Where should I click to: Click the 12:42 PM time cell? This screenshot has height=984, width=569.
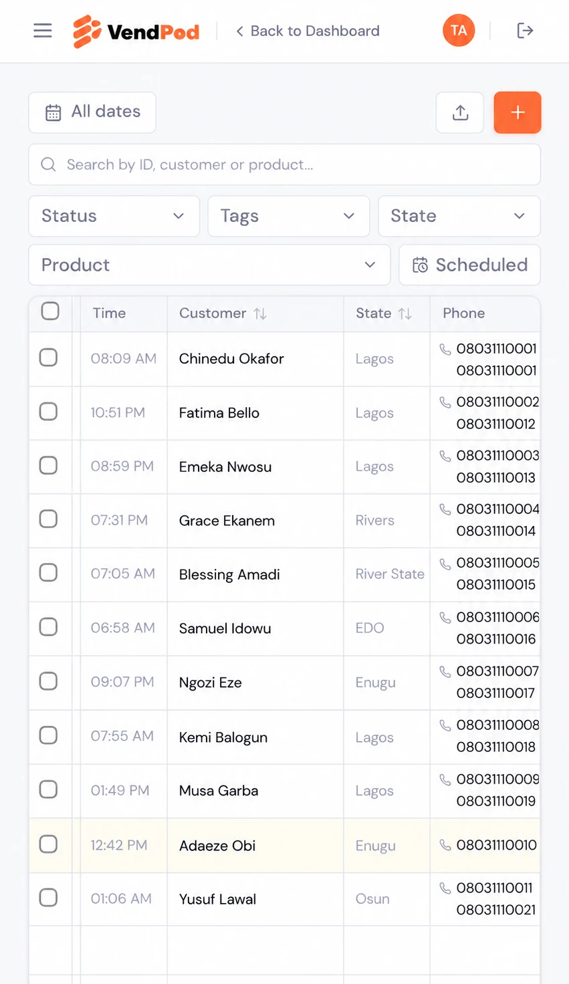click(x=119, y=845)
